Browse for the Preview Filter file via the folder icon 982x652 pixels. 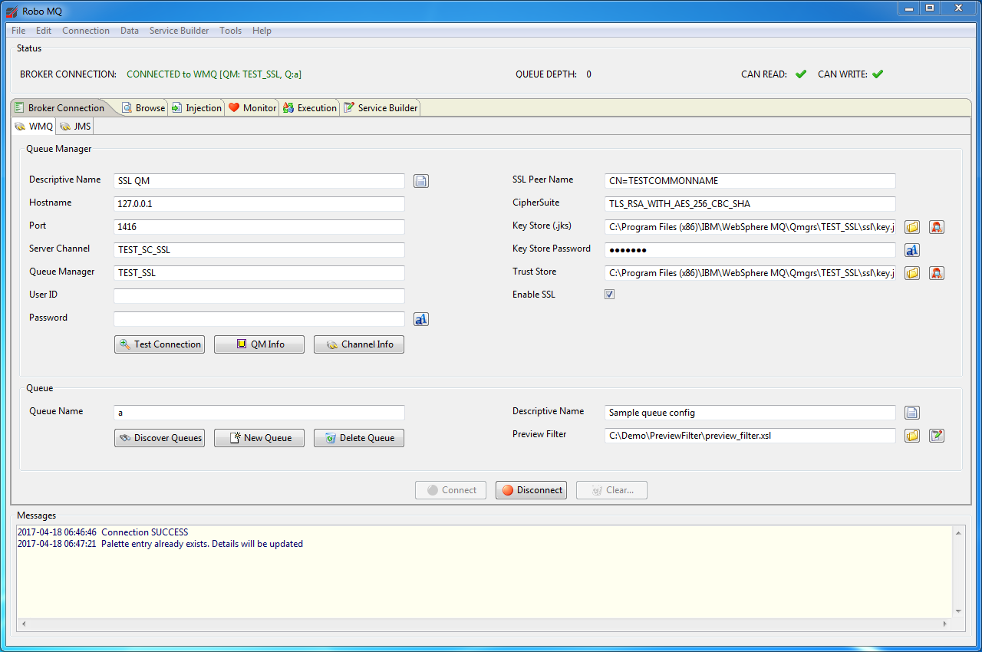pos(911,436)
